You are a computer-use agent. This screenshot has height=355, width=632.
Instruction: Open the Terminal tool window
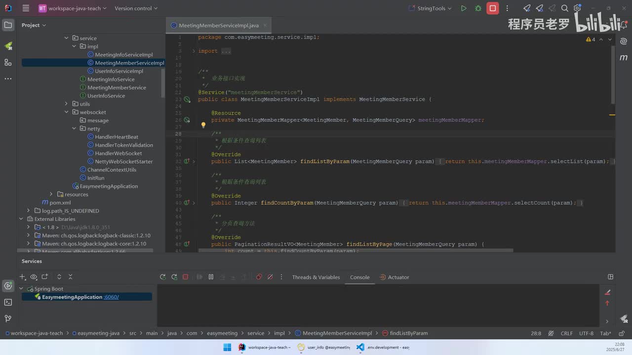tap(8, 302)
